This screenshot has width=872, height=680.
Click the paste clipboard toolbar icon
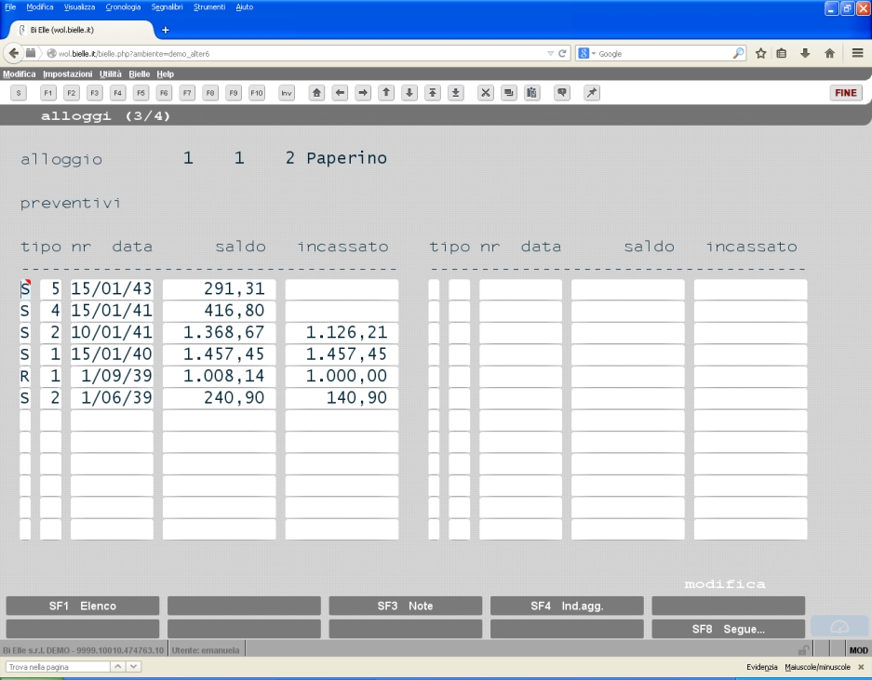pyautogui.click(x=531, y=93)
